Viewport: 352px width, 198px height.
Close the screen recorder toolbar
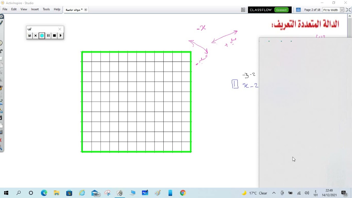60,29
